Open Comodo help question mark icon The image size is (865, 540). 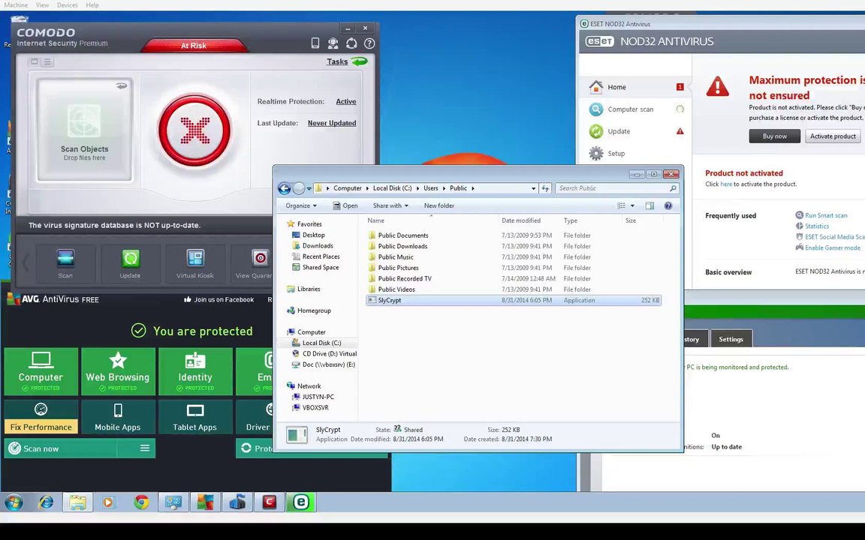click(369, 43)
